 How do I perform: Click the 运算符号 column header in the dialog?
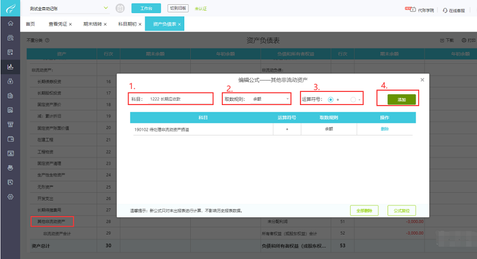tap(287, 118)
